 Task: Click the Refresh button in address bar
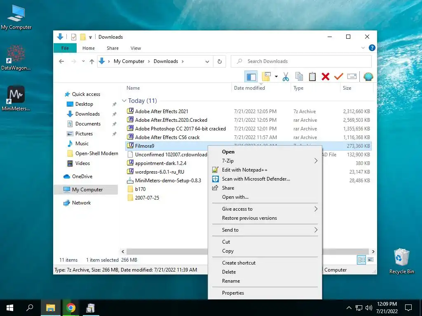coord(220,62)
